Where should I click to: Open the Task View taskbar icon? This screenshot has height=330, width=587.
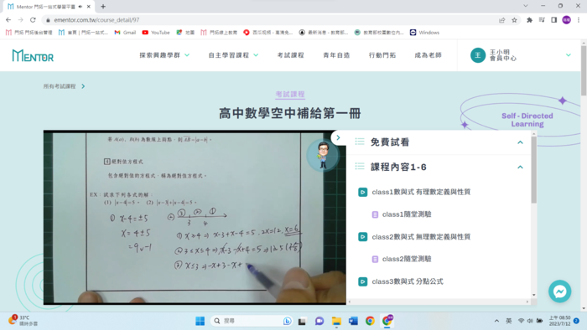coord(302,321)
